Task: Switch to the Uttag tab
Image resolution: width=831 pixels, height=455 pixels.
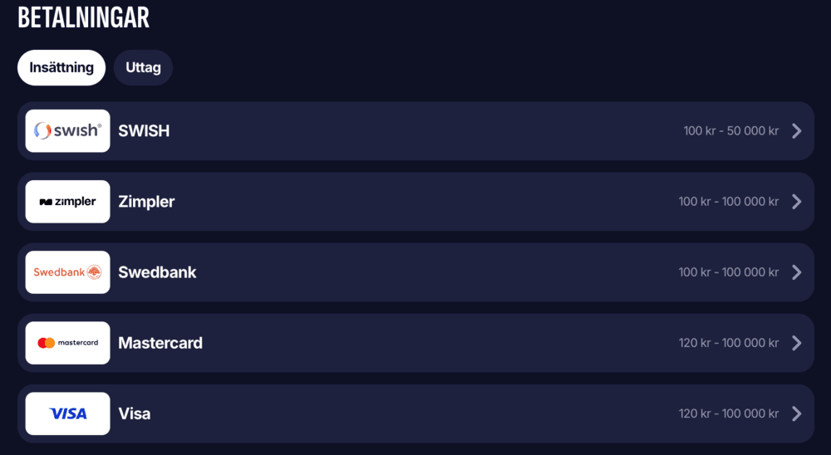Action: (143, 68)
